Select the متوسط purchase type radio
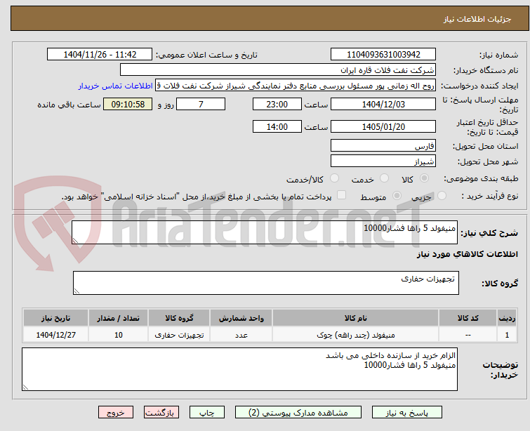 tap(397, 195)
